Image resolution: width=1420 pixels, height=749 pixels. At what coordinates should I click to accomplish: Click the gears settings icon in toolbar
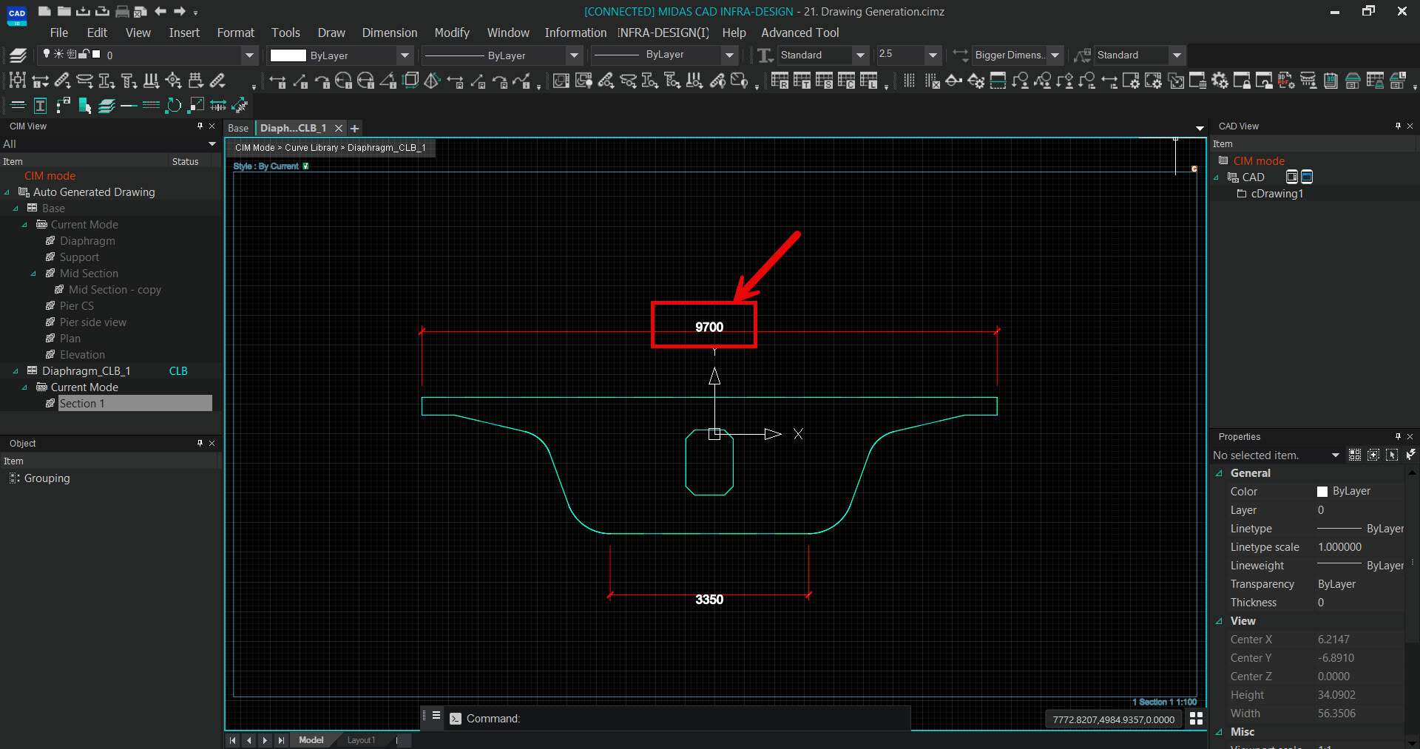(1219, 81)
